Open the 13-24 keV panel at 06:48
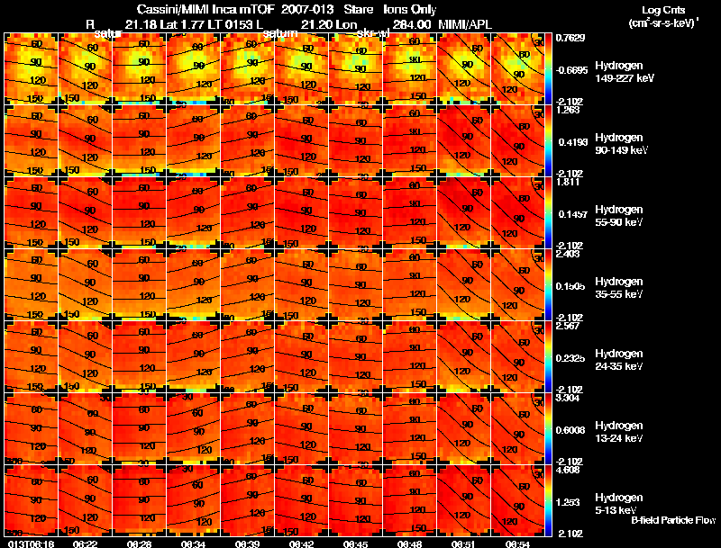This screenshot has width=721, height=548. pyautogui.click(x=409, y=428)
